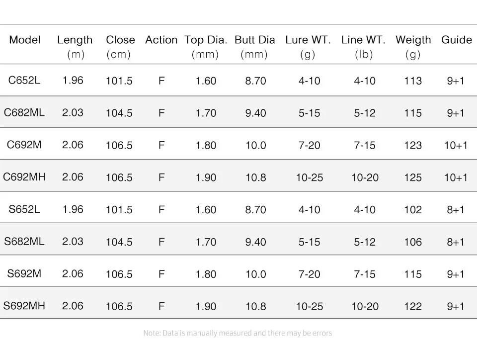Select the Action column header

[x=161, y=40]
